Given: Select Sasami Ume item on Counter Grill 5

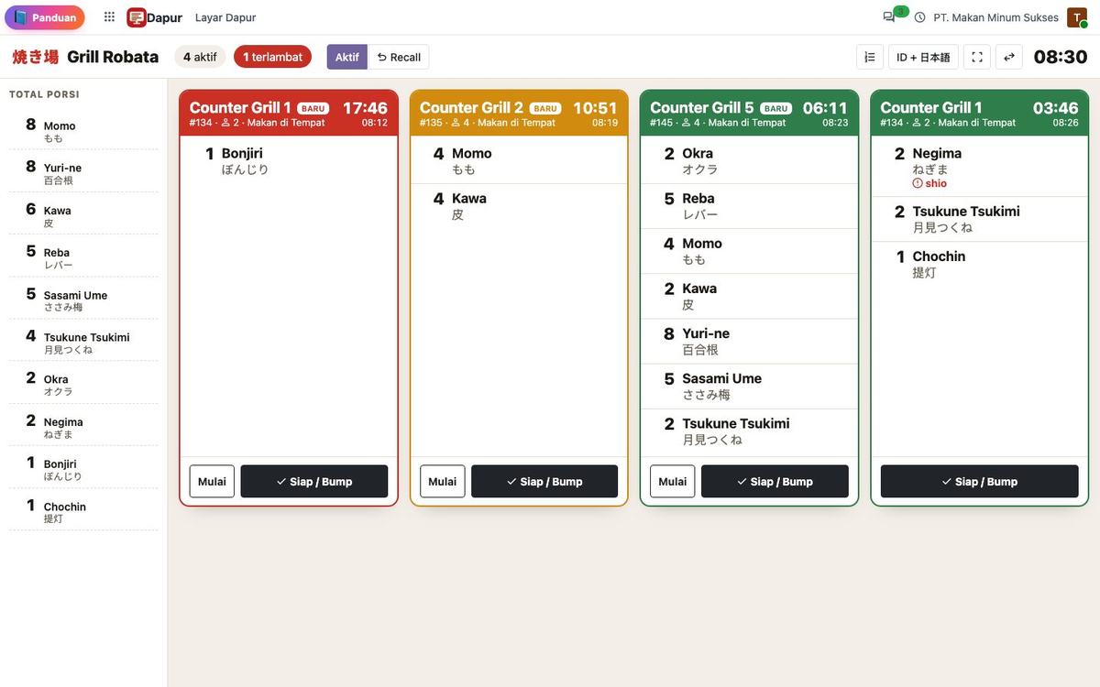Looking at the screenshot, I should click(x=750, y=386).
